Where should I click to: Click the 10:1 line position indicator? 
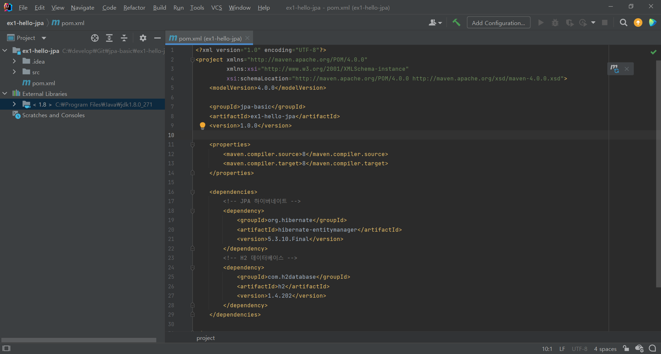coord(547,349)
